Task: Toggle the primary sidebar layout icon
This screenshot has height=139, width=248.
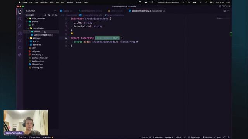Action: click(x=220, y=7)
